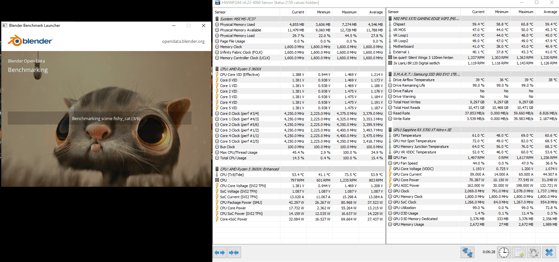This screenshot has height=262, width=559.
Task: Select the Core+SoC Power row
Action: [299, 219]
